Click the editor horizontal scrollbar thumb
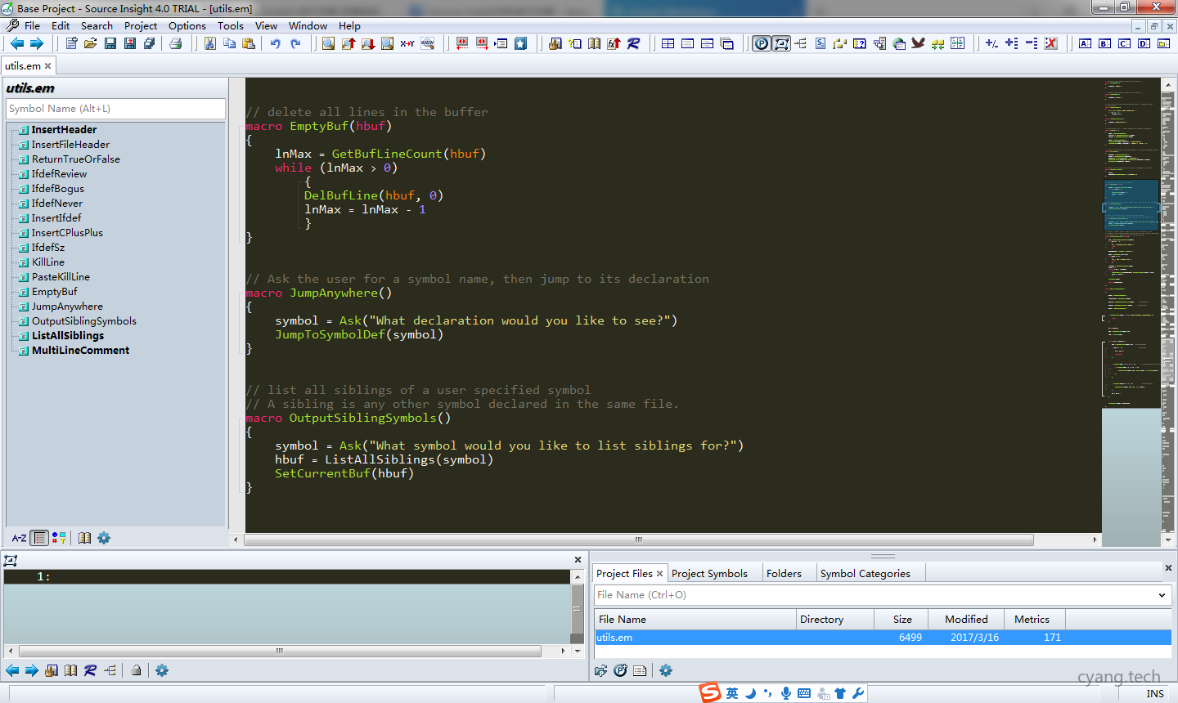 click(x=638, y=540)
